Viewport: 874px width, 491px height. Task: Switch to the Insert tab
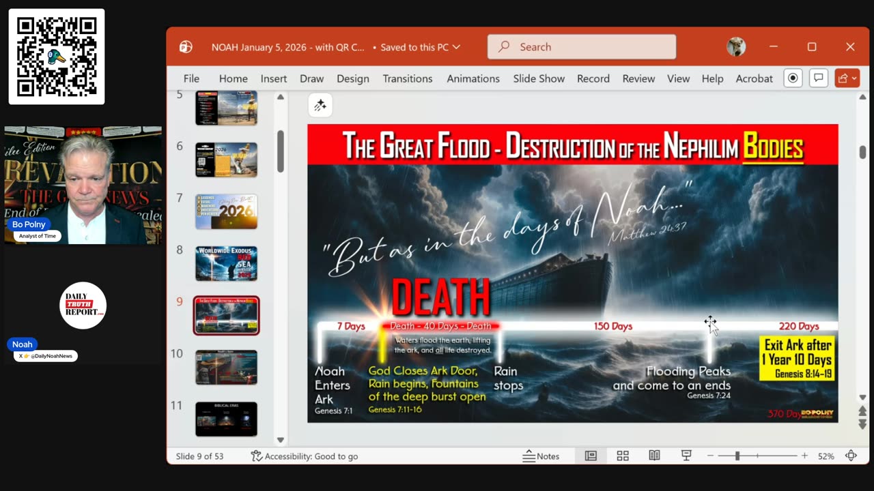point(274,78)
